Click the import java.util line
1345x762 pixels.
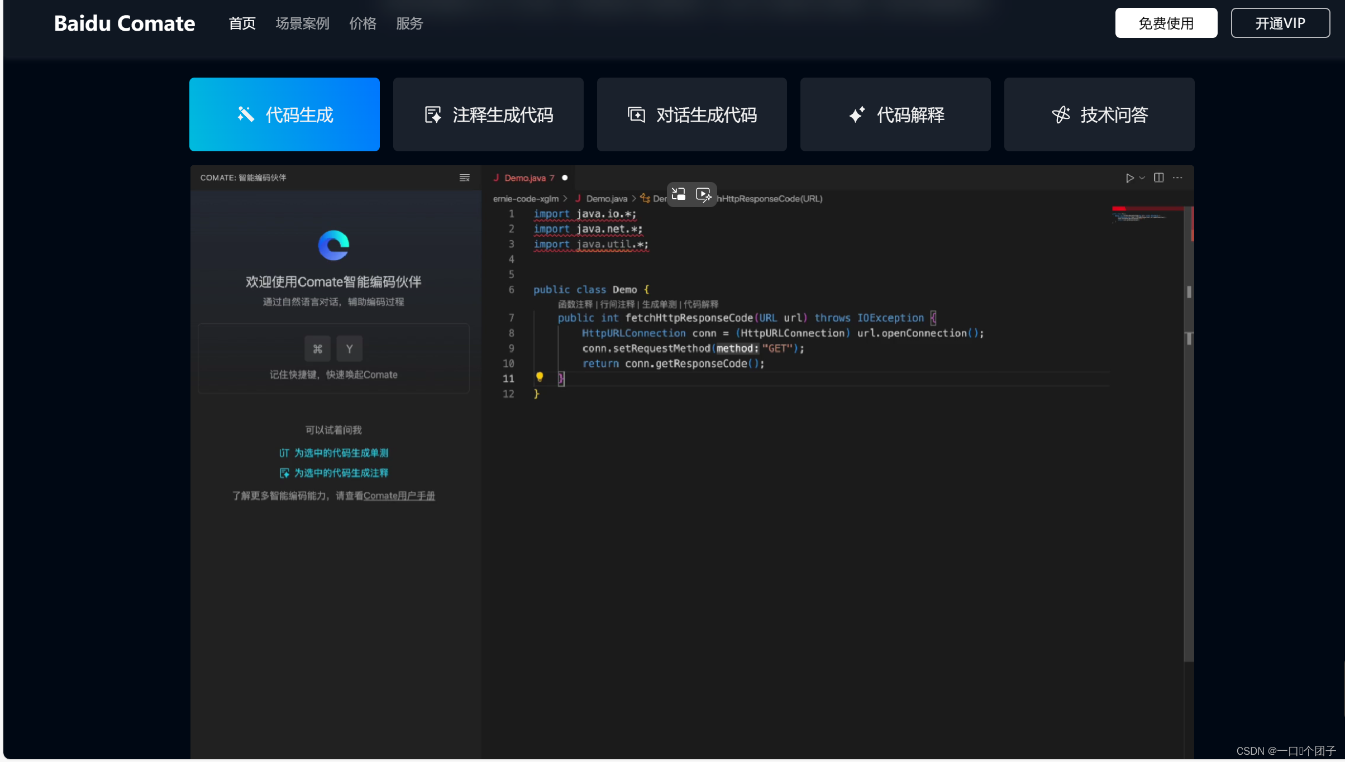(x=591, y=244)
